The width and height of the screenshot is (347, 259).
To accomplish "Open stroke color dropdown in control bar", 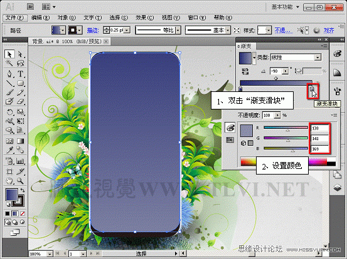I will [80, 30].
